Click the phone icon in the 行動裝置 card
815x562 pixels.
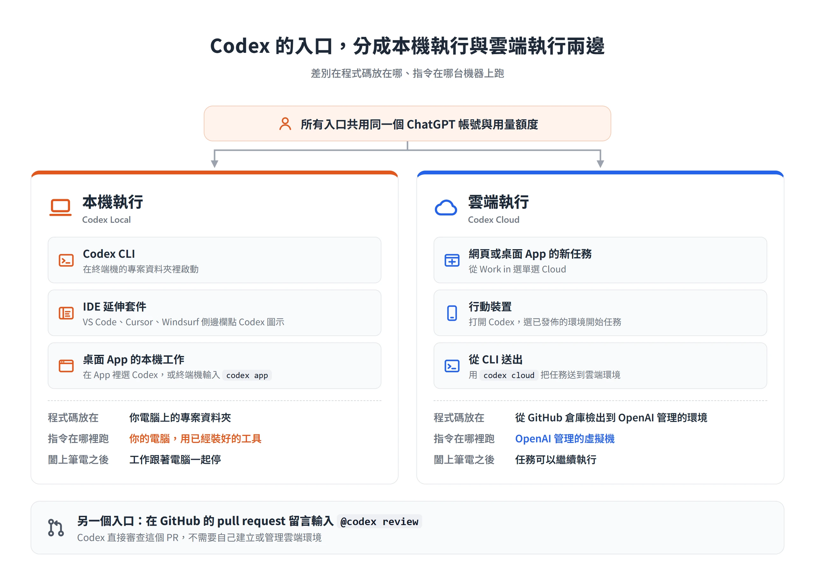452,313
